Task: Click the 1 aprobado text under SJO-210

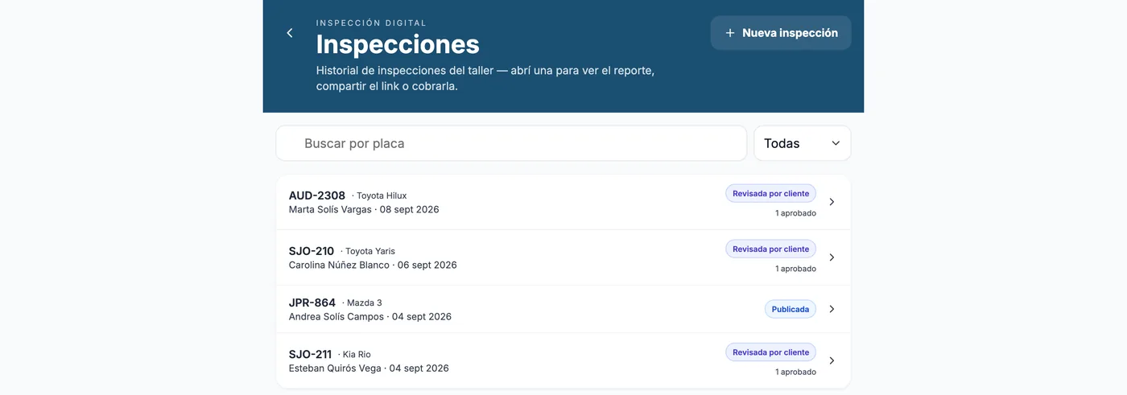Action: pos(795,269)
